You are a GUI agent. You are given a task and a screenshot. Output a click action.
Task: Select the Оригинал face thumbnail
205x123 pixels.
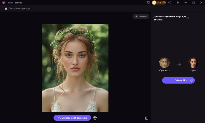click(x=164, y=63)
